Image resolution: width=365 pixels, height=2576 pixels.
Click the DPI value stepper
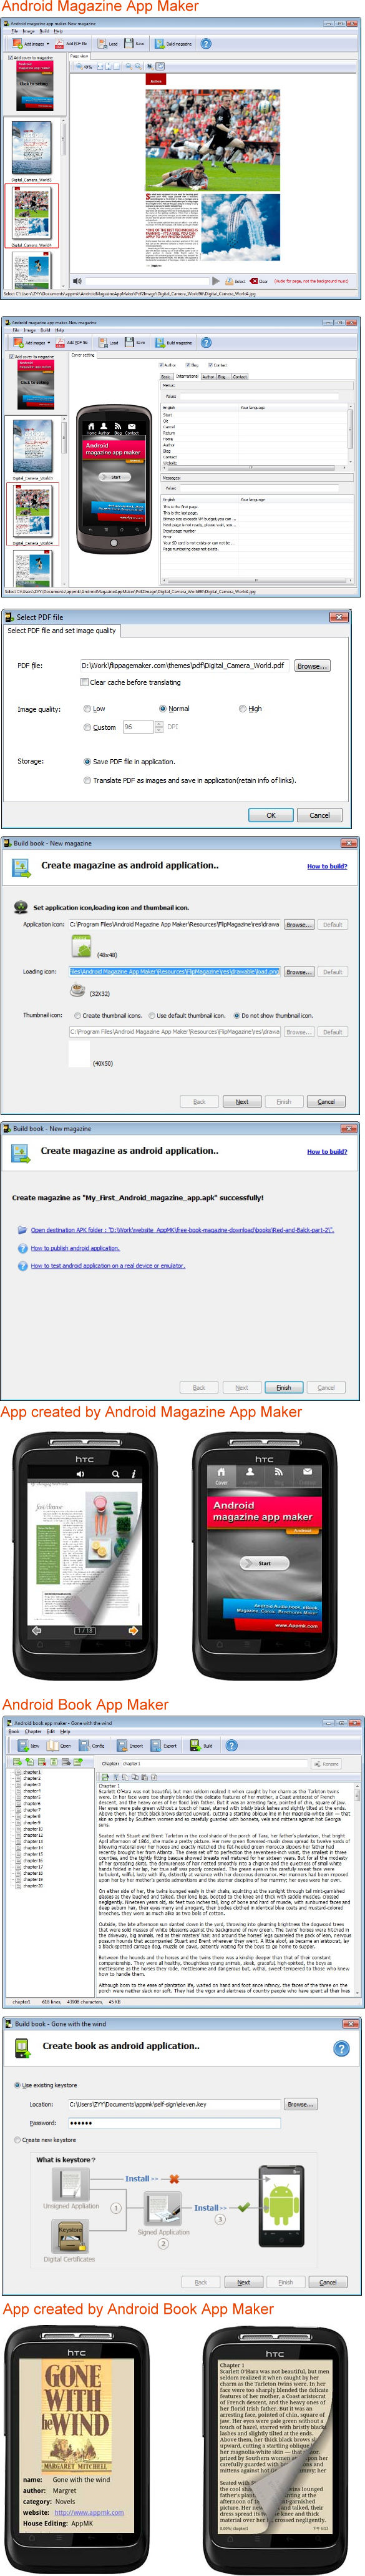pyautogui.click(x=158, y=727)
